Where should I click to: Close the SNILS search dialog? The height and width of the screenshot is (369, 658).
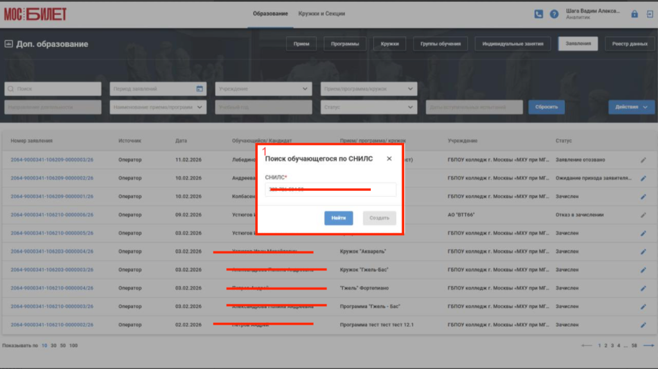click(389, 159)
